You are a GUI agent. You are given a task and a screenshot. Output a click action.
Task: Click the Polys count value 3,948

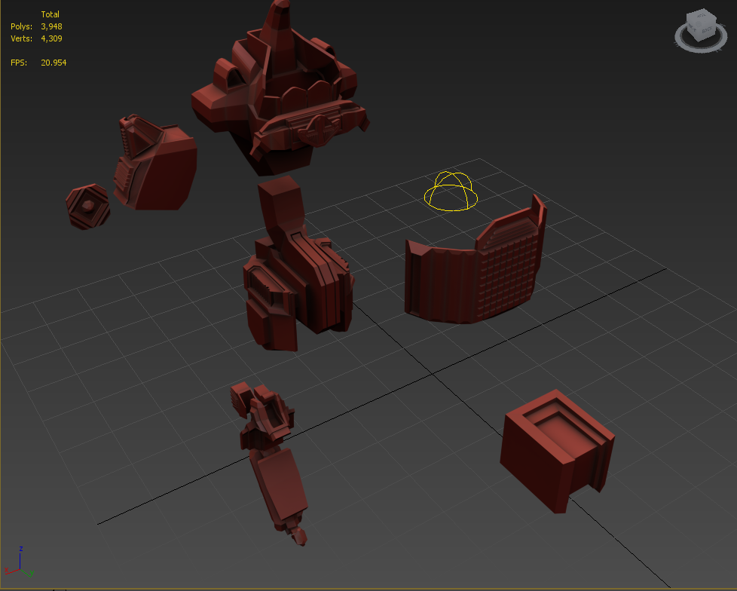click(51, 26)
